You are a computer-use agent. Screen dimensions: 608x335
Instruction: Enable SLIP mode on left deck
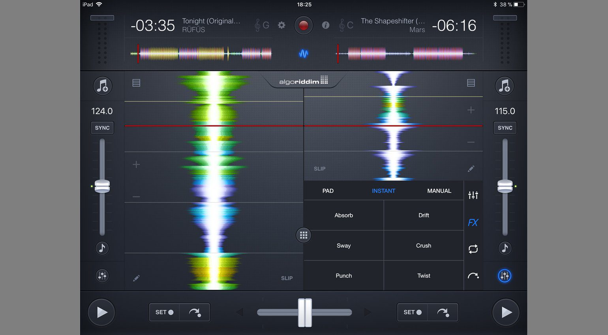pyautogui.click(x=287, y=278)
